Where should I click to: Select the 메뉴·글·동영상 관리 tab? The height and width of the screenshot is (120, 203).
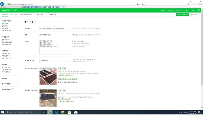[26, 14]
